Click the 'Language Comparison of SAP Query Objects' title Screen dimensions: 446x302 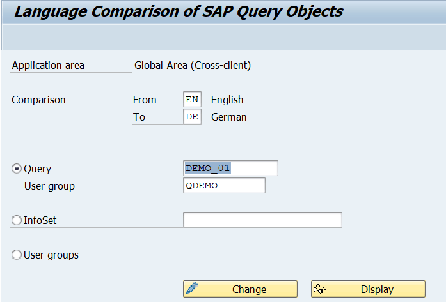pyautogui.click(x=179, y=11)
